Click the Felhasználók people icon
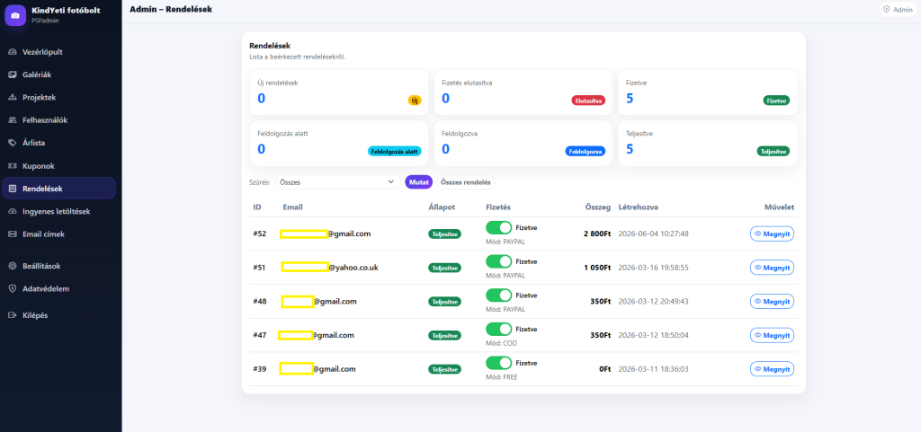 13,120
